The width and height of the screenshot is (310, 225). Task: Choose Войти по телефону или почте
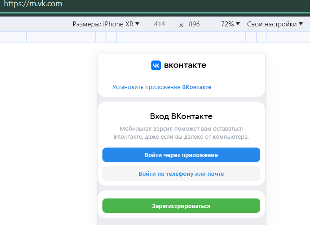pos(181,174)
